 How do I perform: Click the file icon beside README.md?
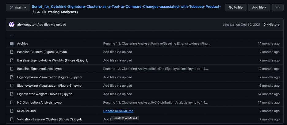tap(12, 111)
